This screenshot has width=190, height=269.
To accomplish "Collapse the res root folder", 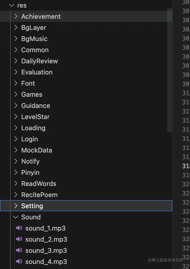I will 11,5.
